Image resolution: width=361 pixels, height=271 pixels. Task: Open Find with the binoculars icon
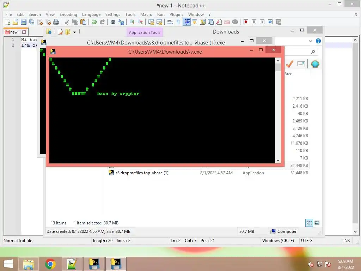coord(113,22)
